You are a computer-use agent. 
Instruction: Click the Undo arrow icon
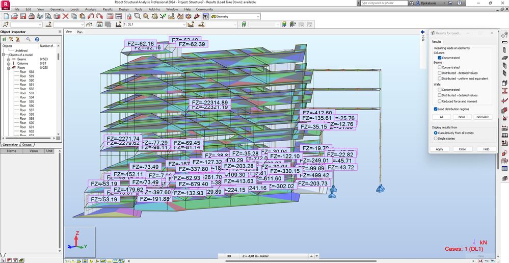point(90,16)
